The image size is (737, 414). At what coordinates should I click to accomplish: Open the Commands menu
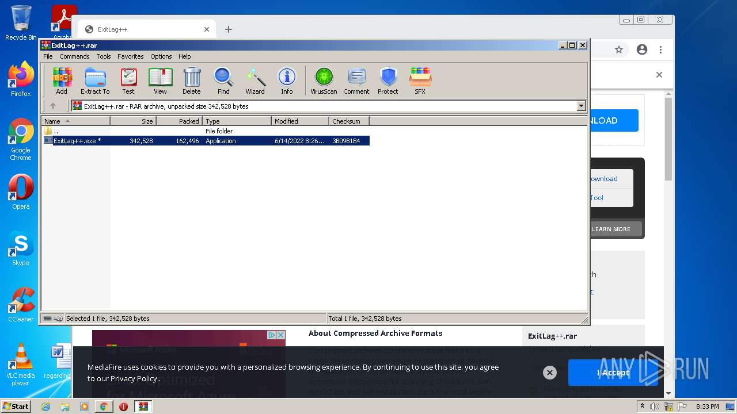(74, 56)
